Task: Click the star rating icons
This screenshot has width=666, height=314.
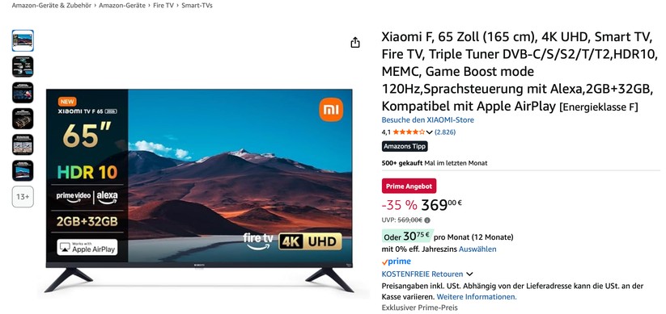Action: 409,132
